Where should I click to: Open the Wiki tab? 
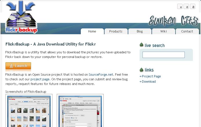(163, 31)
